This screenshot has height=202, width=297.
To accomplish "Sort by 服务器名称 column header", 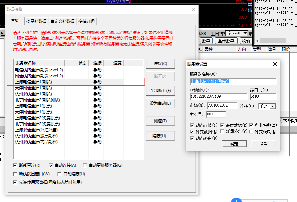I will click(x=39, y=63).
